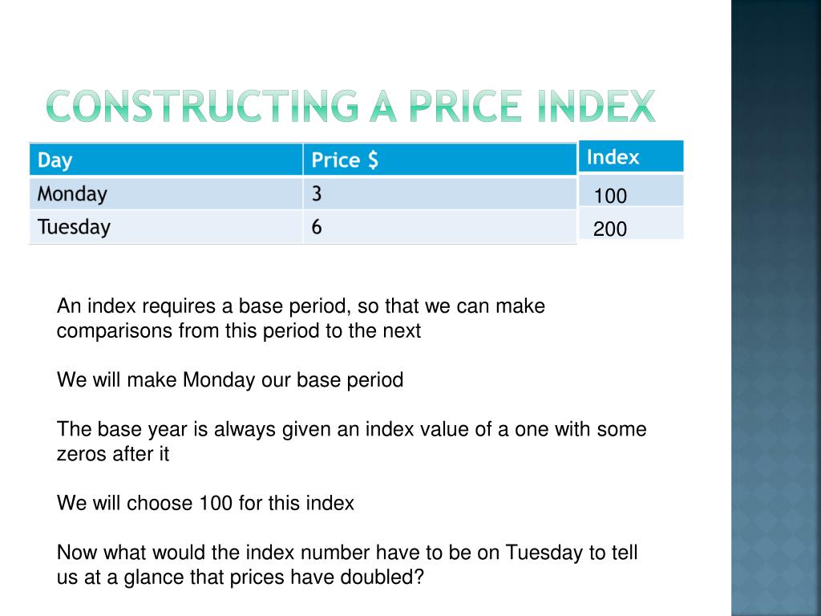Click the index value 100
The width and height of the screenshot is (821, 616).
[x=610, y=196]
